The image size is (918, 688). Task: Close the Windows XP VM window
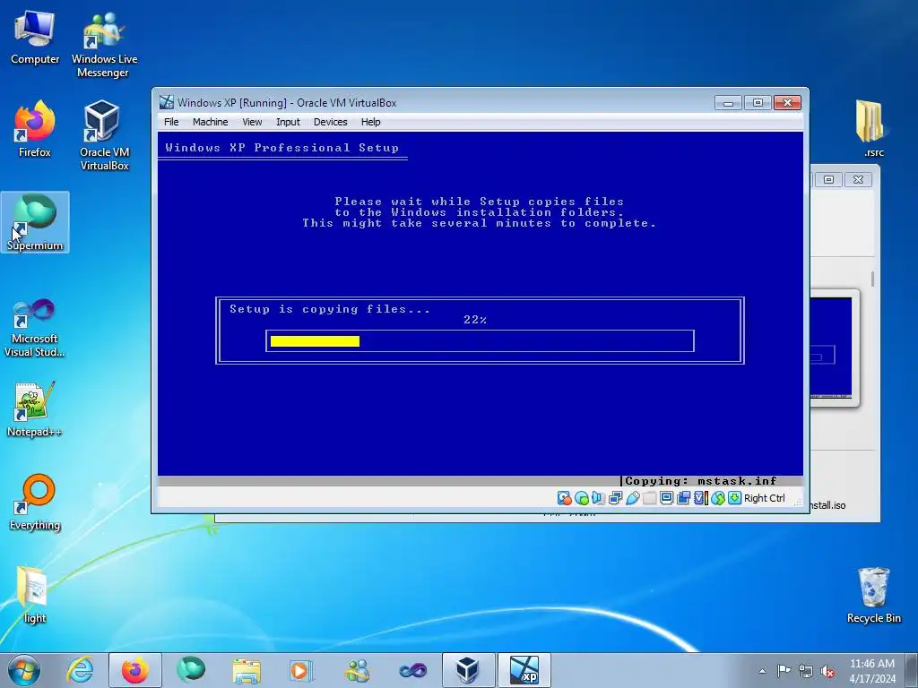click(x=787, y=103)
